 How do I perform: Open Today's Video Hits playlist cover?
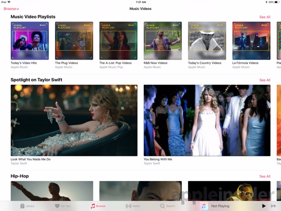tap(30, 41)
